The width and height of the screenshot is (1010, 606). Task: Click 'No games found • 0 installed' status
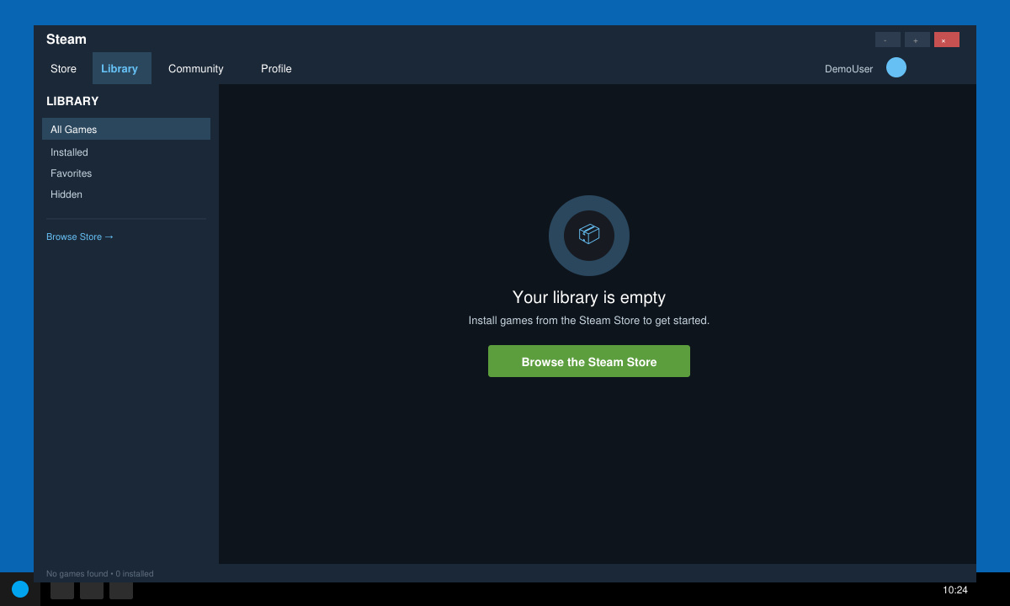coord(100,573)
